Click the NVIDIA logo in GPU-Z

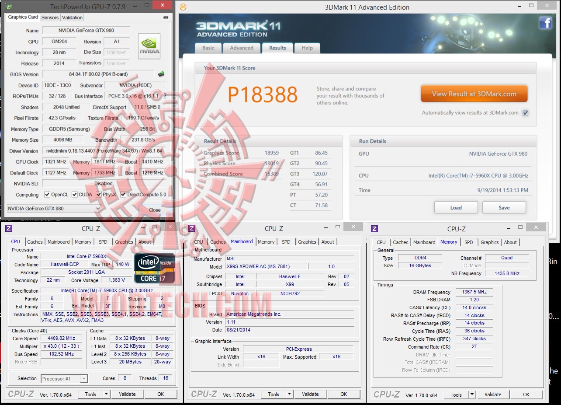149,46
